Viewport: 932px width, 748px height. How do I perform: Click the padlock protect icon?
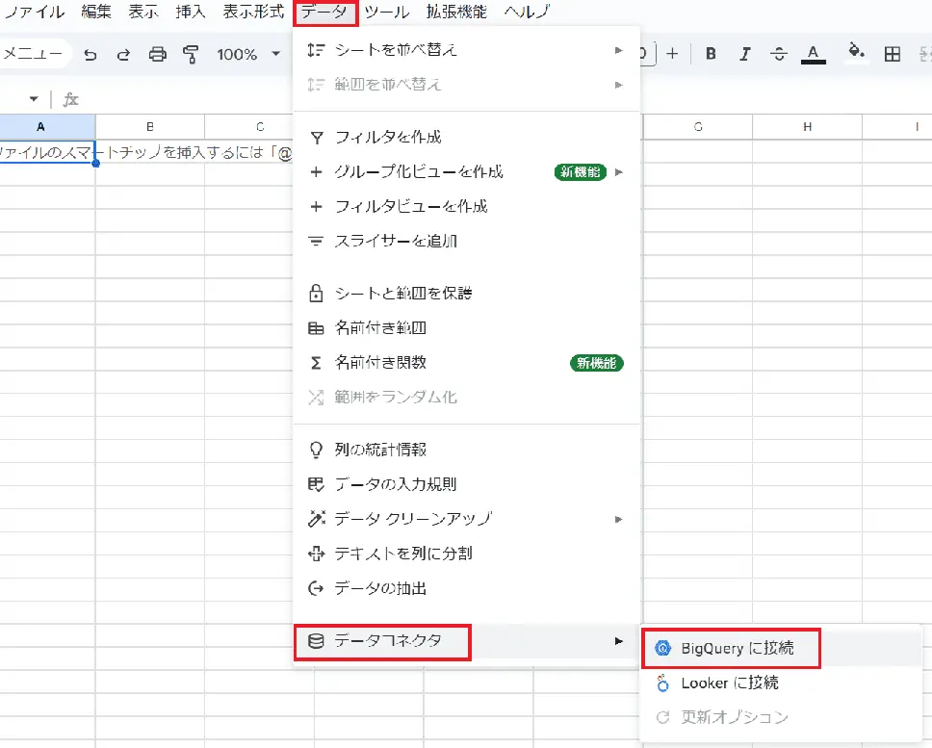coord(316,293)
